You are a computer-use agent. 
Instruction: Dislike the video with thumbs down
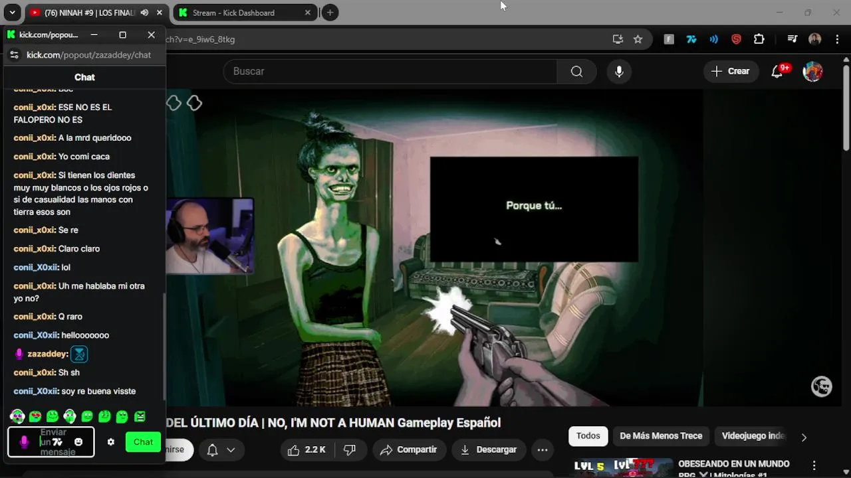click(350, 449)
